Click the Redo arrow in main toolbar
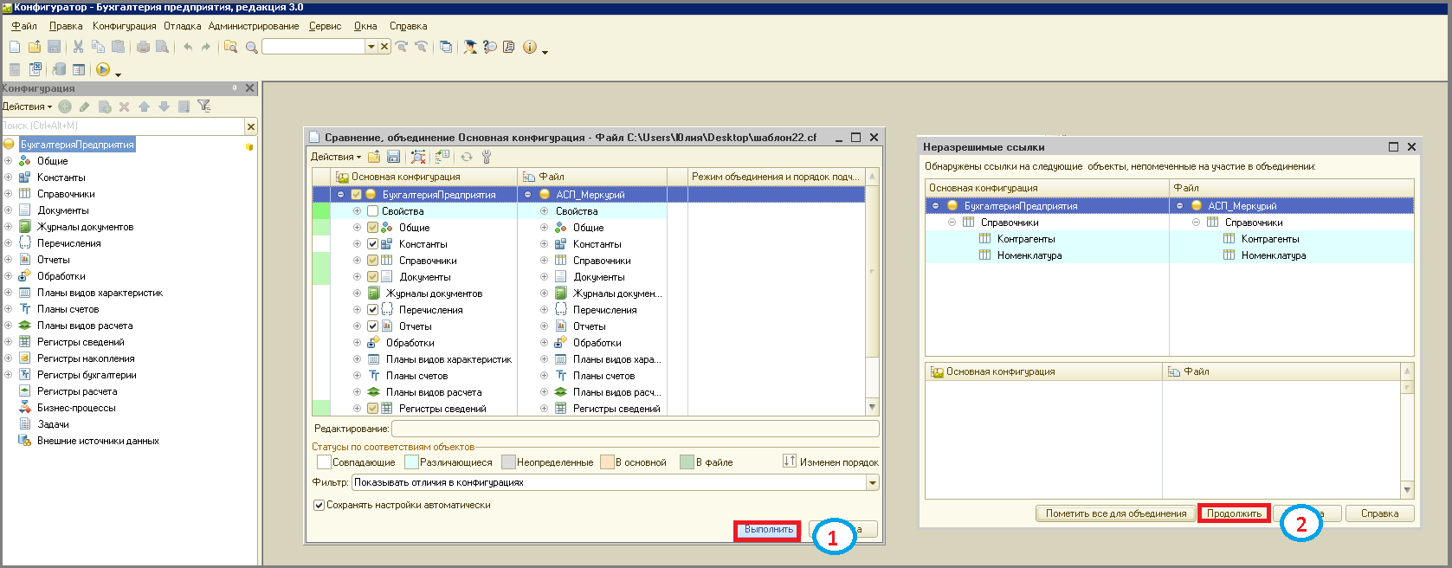This screenshot has height=568, width=1452. pos(206,47)
